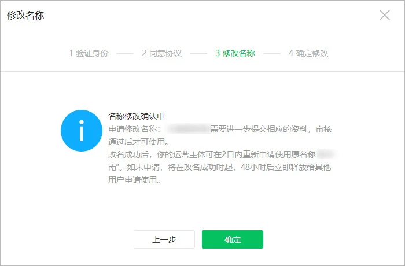Click the active step 3 修改名称
Screen dimensions: 405x266
coord(235,53)
